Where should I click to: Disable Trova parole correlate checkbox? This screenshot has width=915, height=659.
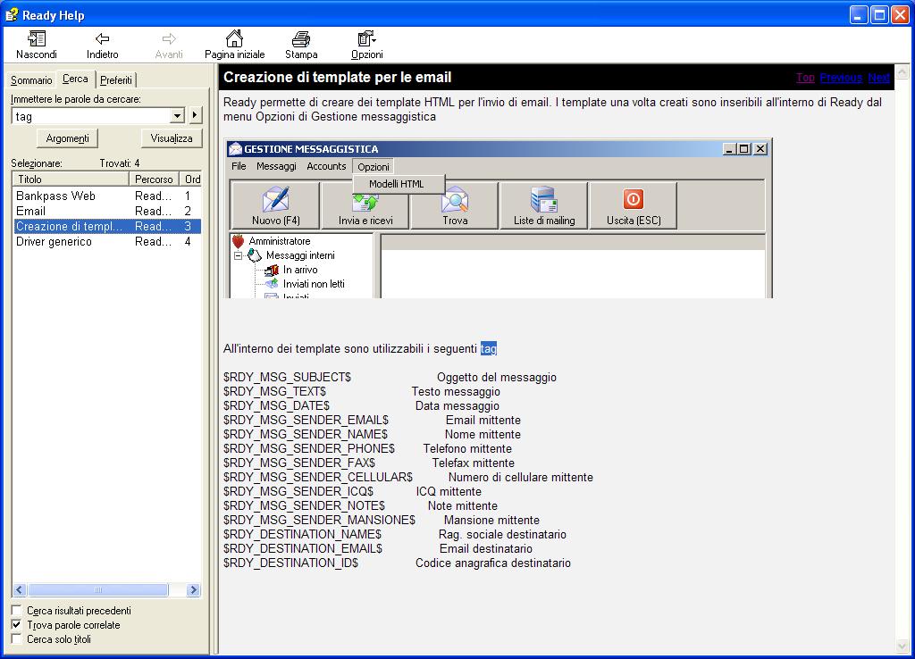tap(16, 624)
